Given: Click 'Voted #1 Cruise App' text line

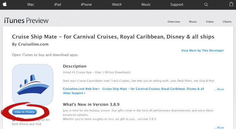Looking at the screenshot, I should click(x=97, y=72).
